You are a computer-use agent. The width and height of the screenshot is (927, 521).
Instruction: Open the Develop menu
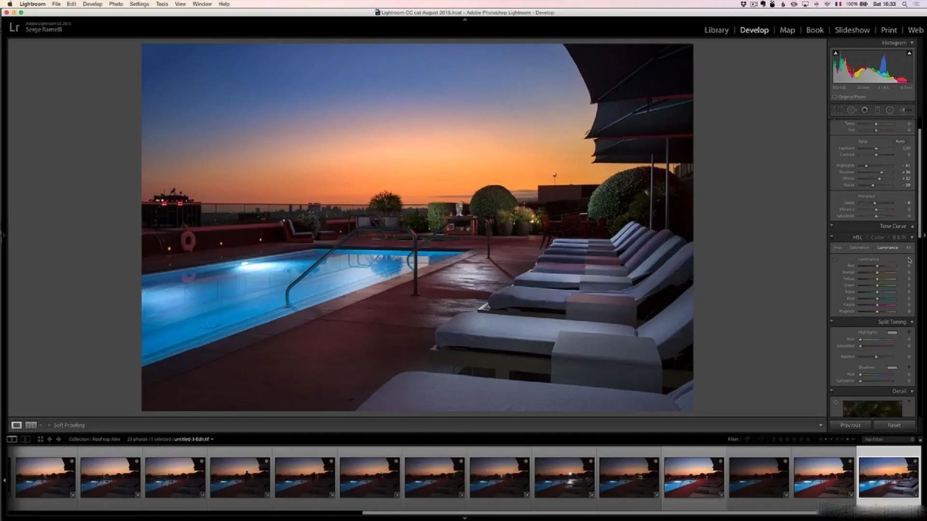click(x=92, y=4)
